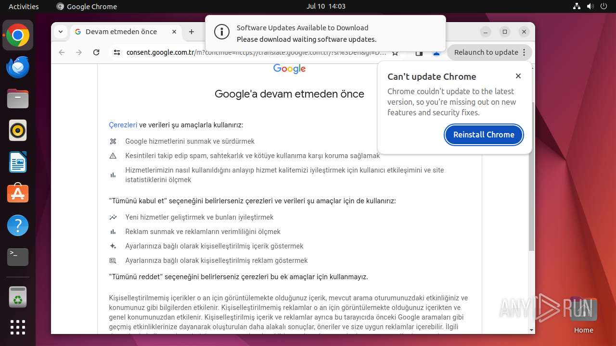Open a new tab
Image resolution: width=616 pixels, height=346 pixels.
192,32
